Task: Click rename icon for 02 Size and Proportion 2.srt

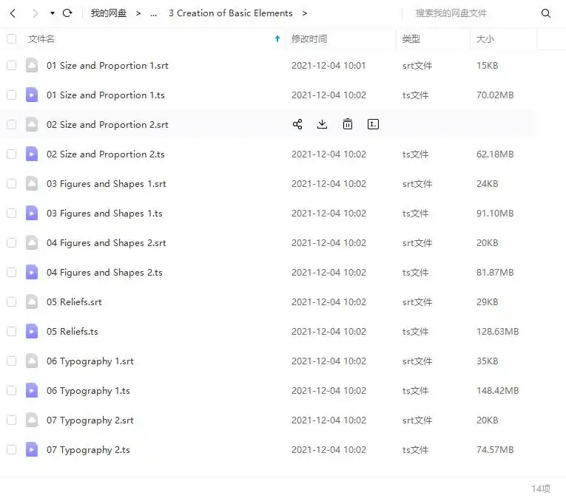Action: pyautogui.click(x=373, y=124)
